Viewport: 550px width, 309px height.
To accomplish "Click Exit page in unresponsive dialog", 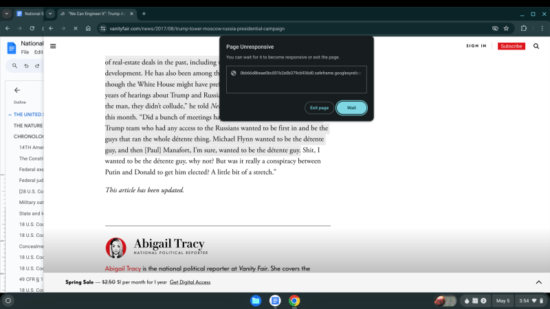I will [x=319, y=108].
